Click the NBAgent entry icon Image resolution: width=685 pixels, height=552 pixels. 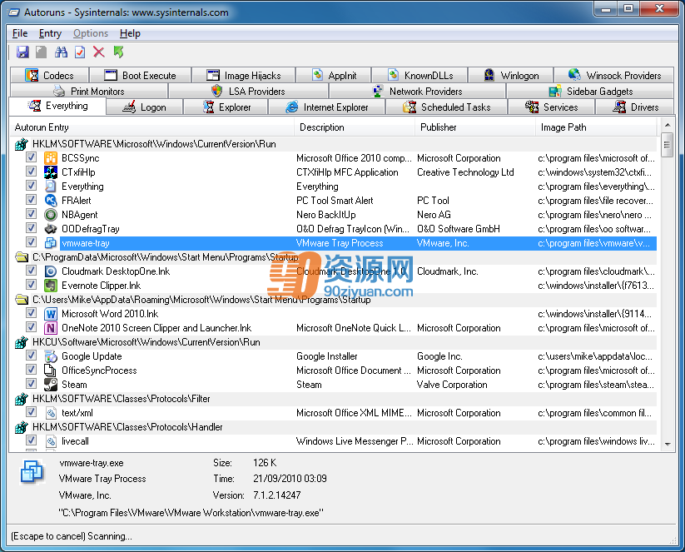point(51,215)
